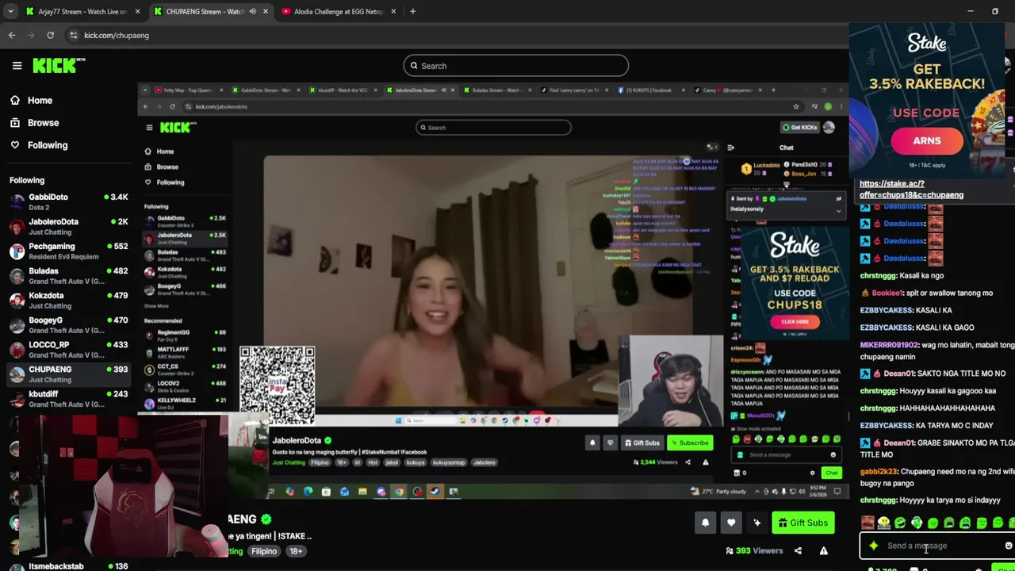Open the Kick sidebar hamburger menu

click(x=17, y=66)
